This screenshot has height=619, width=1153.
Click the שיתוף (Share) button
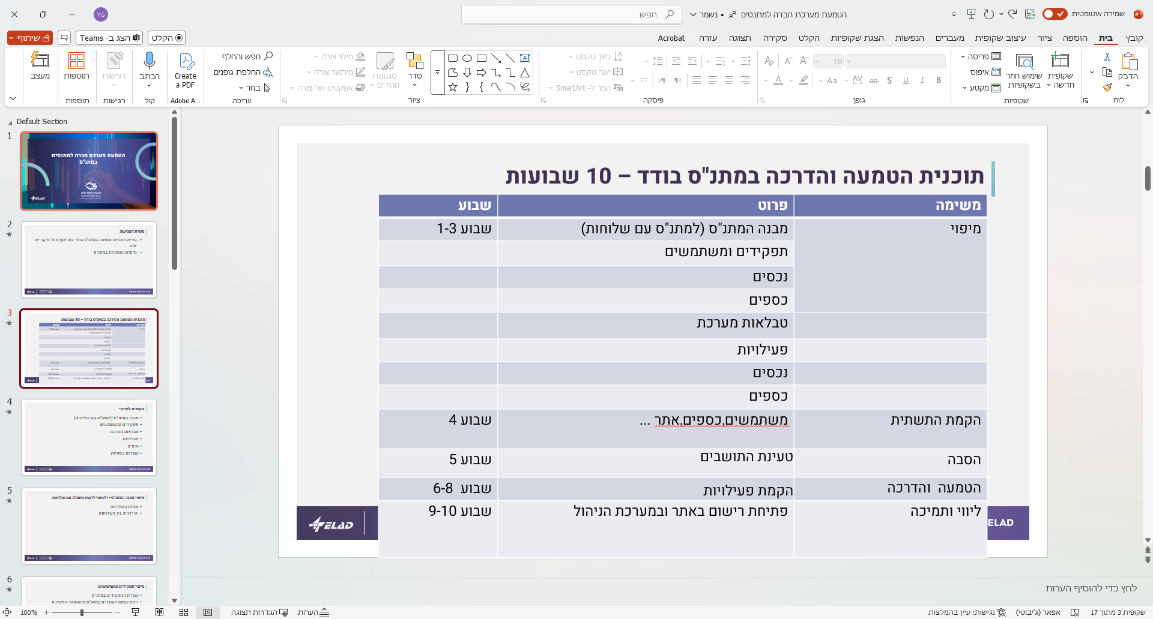(29, 37)
